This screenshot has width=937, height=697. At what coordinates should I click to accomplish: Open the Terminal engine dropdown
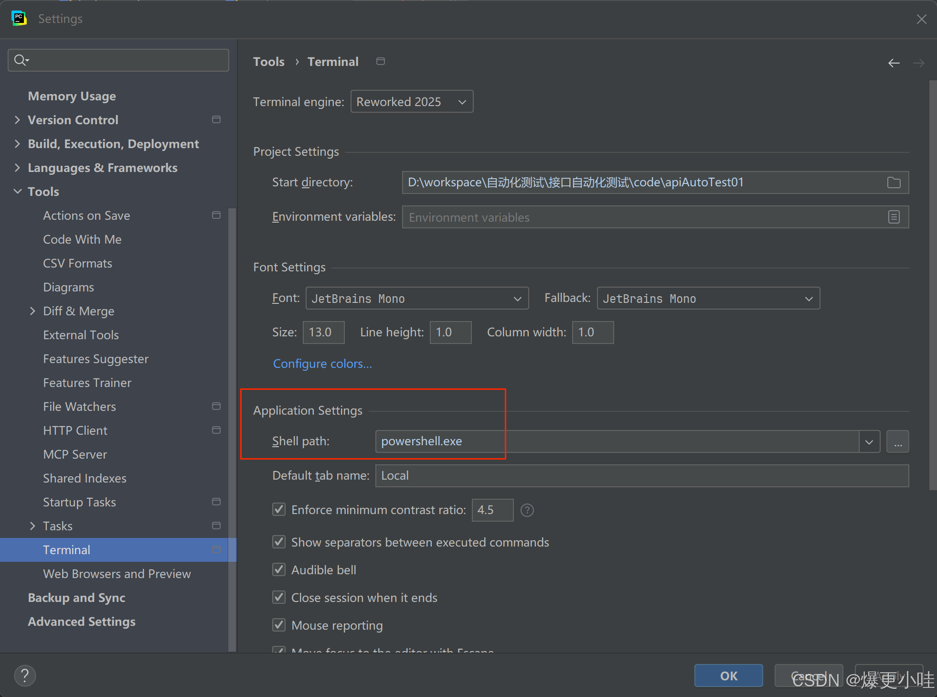tap(412, 102)
